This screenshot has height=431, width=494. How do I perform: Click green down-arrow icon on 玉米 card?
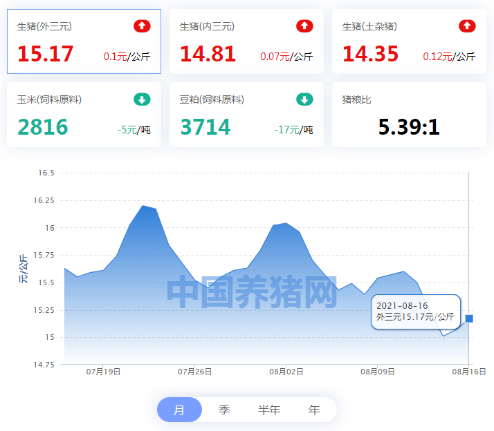[x=142, y=99]
